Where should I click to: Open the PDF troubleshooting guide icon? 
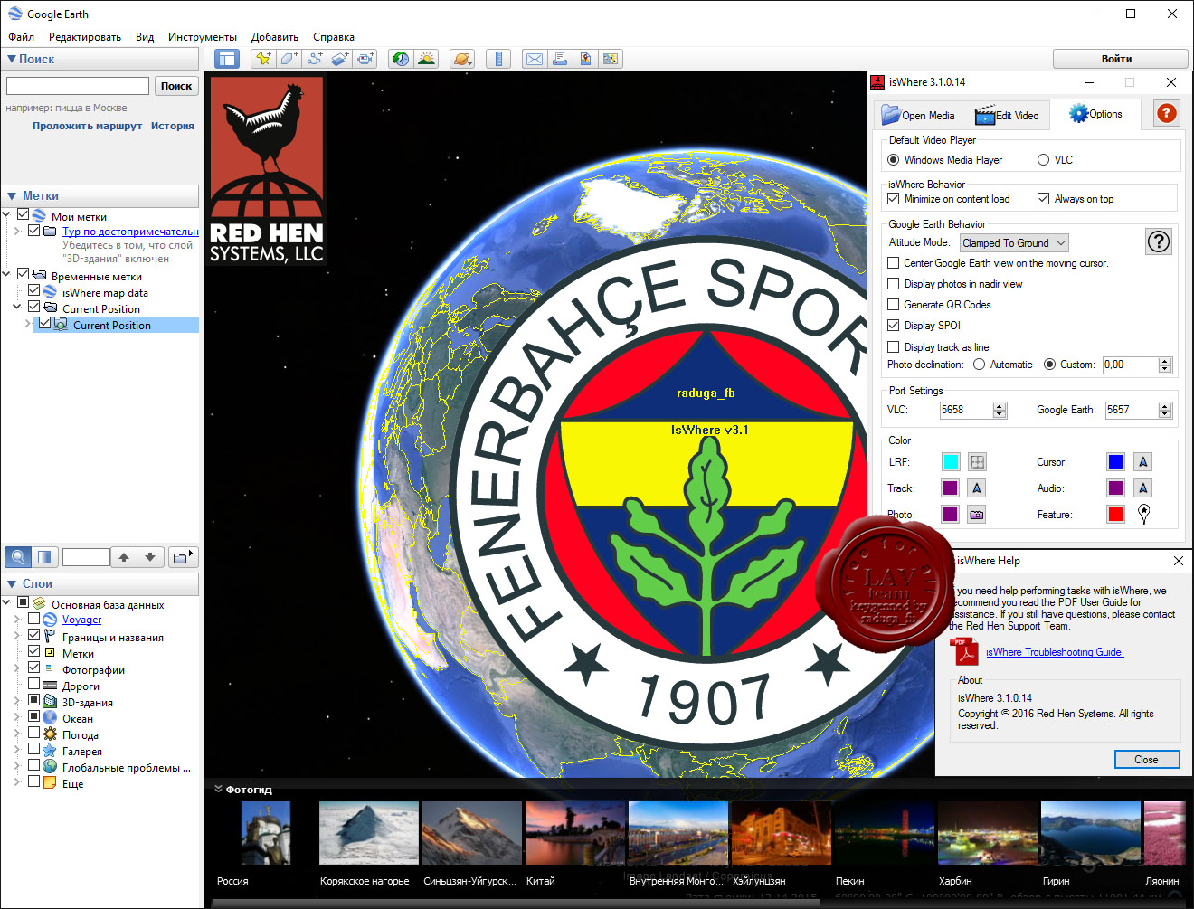coord(963,651)
